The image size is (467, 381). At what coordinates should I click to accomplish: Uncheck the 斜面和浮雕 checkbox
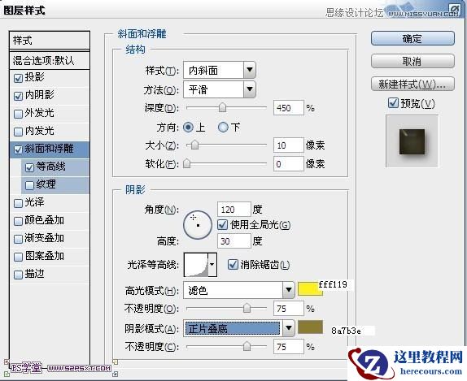click(x=18, y=149)
